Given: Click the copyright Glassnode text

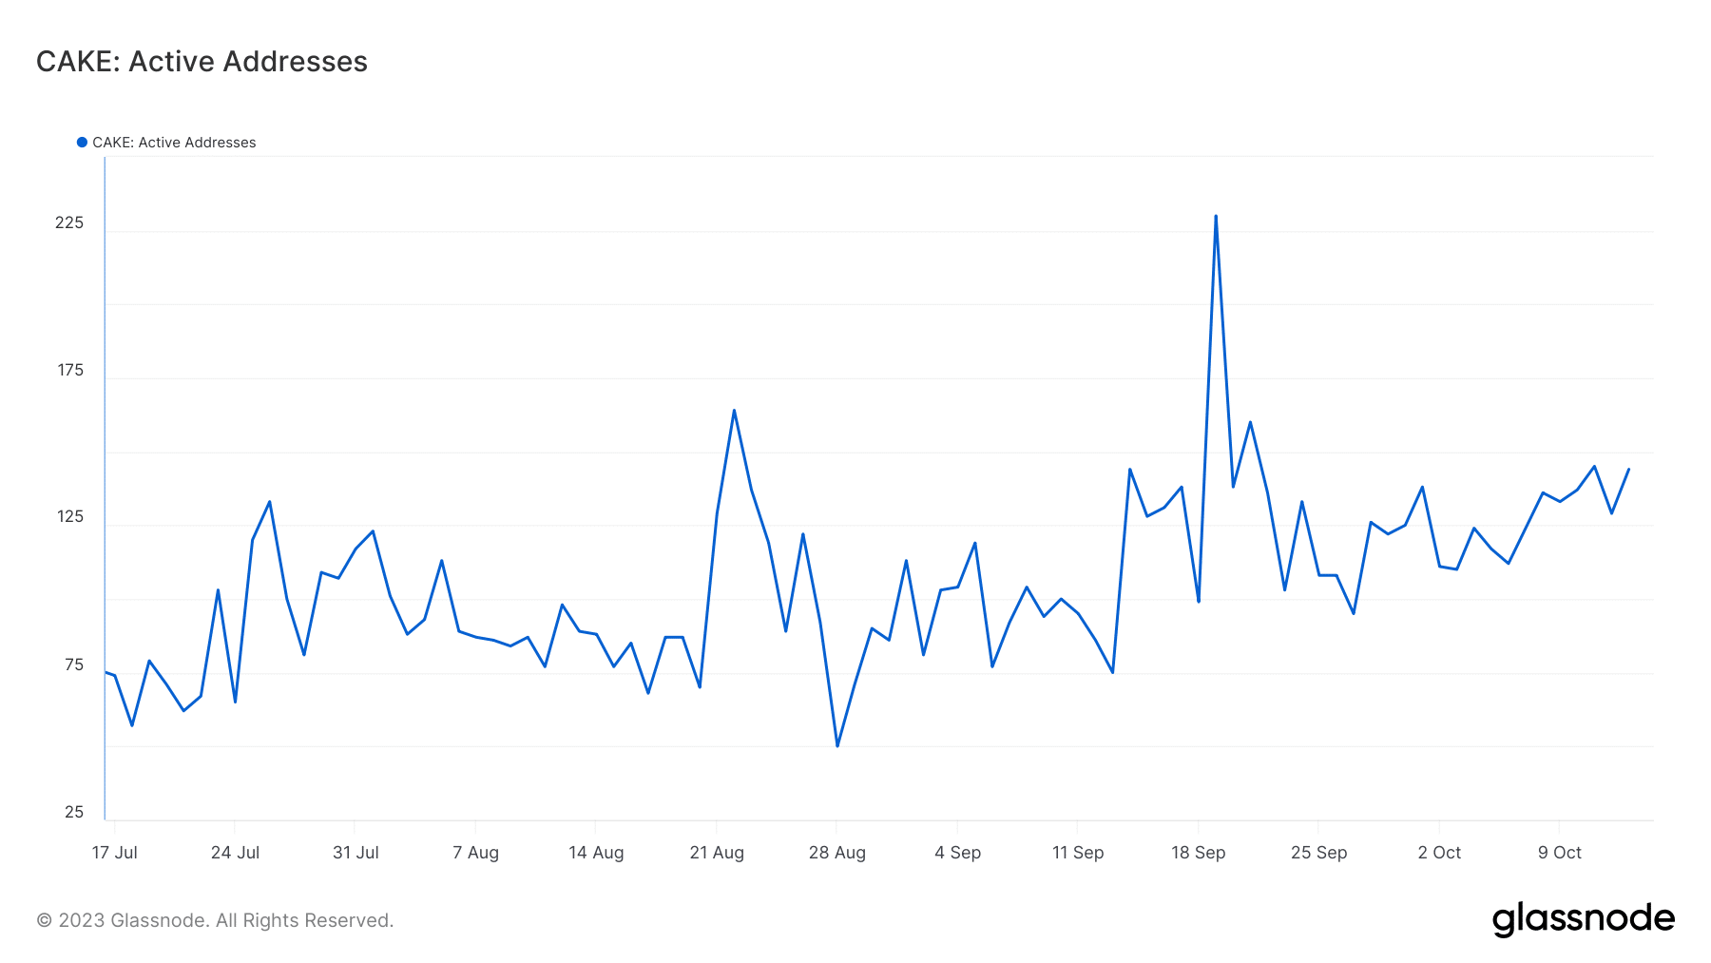Looking at the screenshot, I should tap(215, 920).
